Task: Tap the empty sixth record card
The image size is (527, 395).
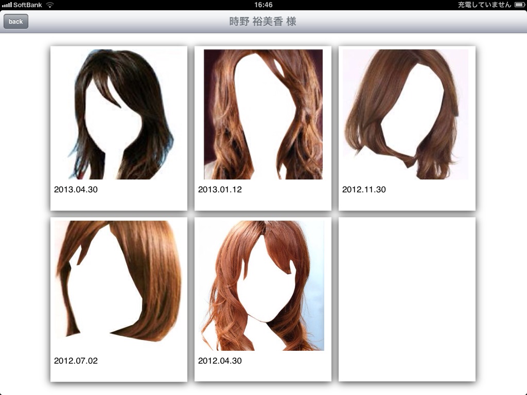Action: click(407, 299)
